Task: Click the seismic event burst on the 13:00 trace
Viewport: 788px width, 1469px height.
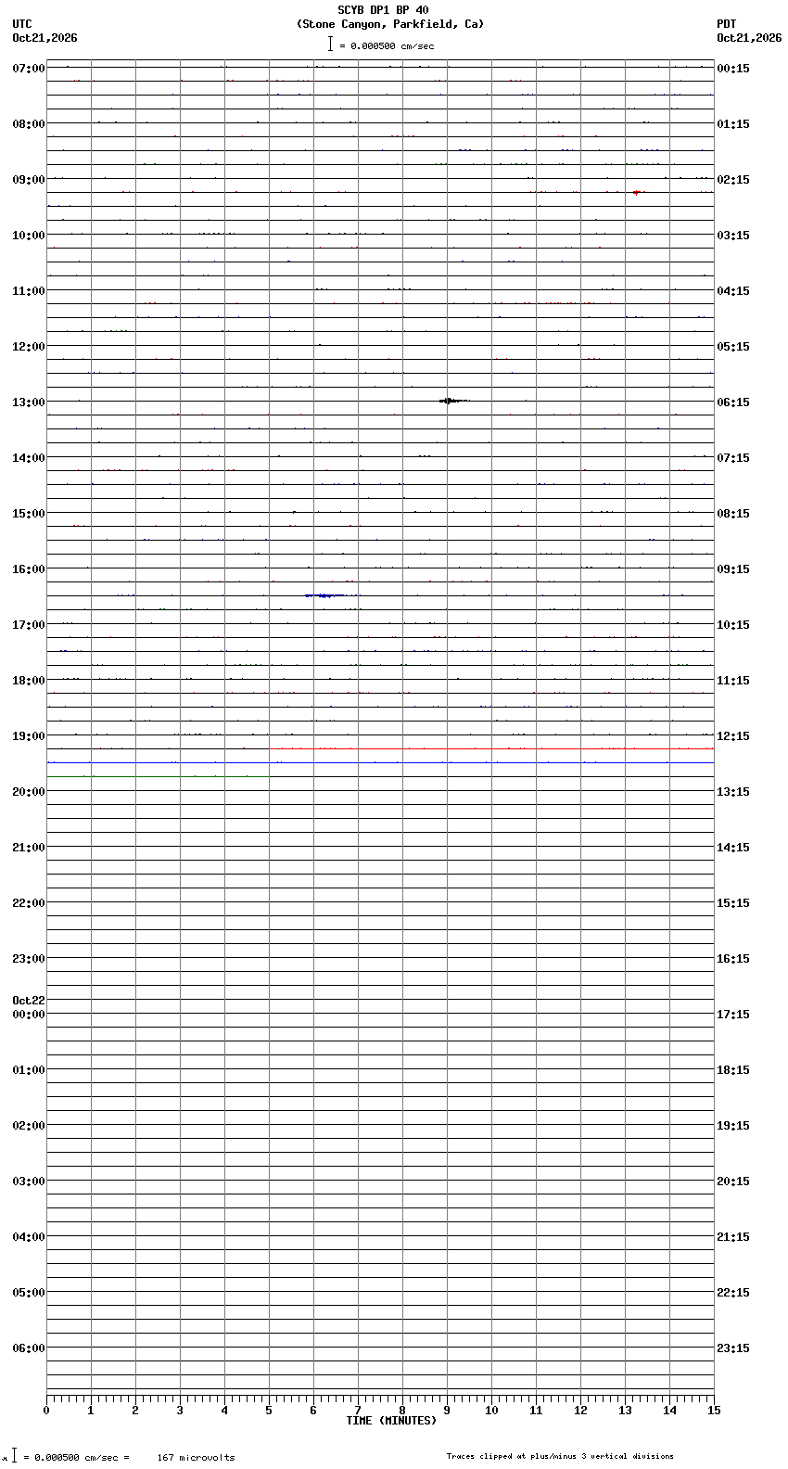Action: 452,401
